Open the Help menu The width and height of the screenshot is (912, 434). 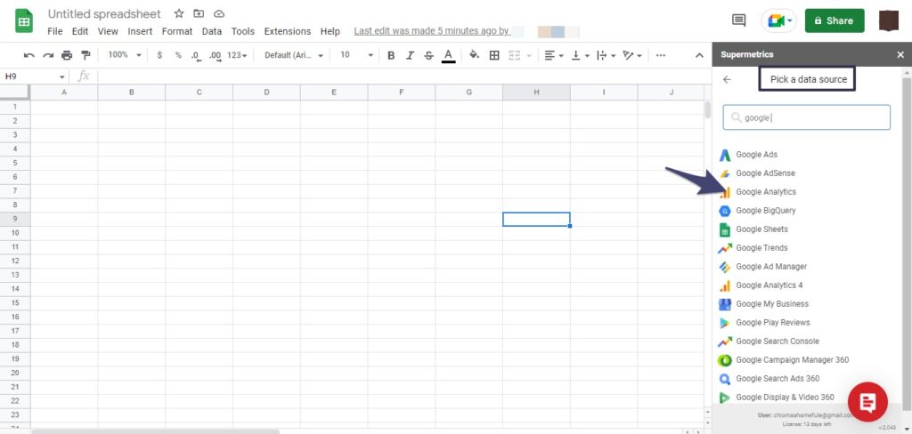[x=330, y=31]
